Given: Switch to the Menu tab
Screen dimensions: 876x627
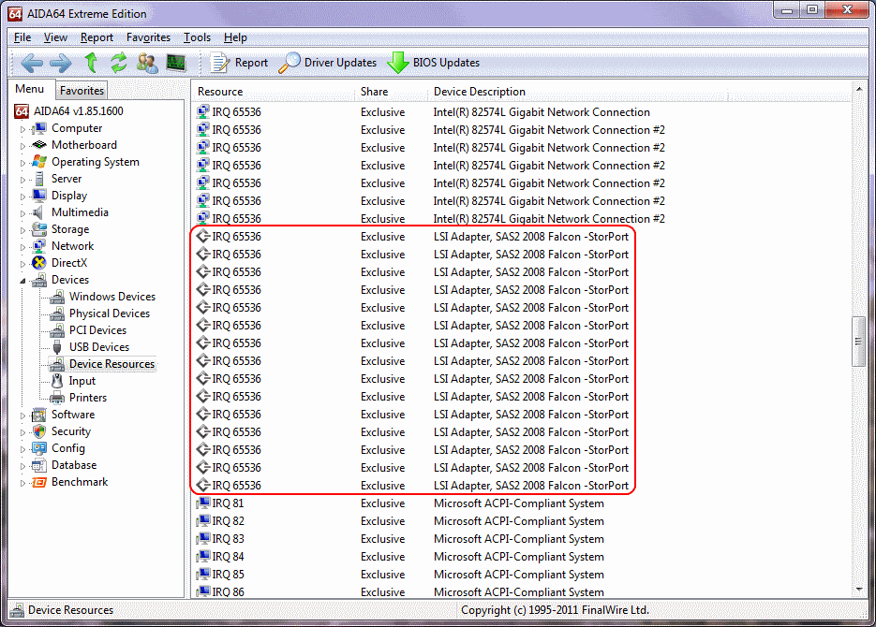Looking at the screenshot, I should [x=30, y=89].
